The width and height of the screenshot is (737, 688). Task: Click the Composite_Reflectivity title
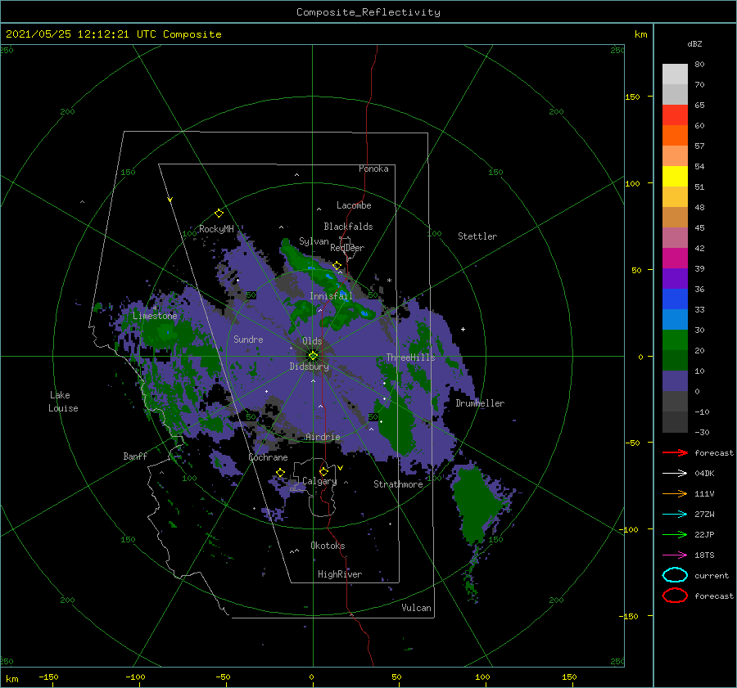pos(368,12)
